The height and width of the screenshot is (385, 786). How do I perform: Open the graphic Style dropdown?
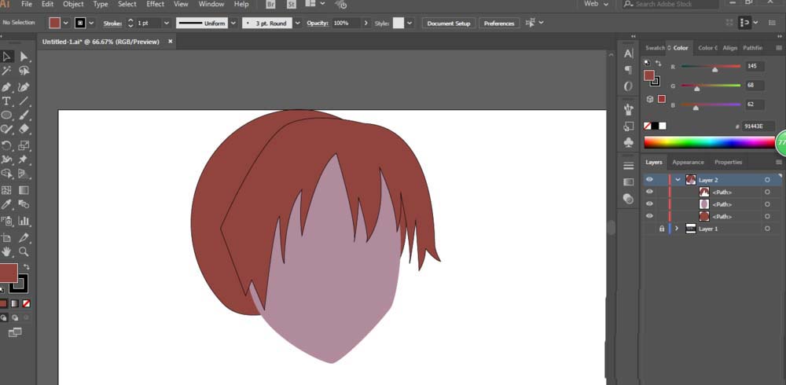tap(410, 23)
